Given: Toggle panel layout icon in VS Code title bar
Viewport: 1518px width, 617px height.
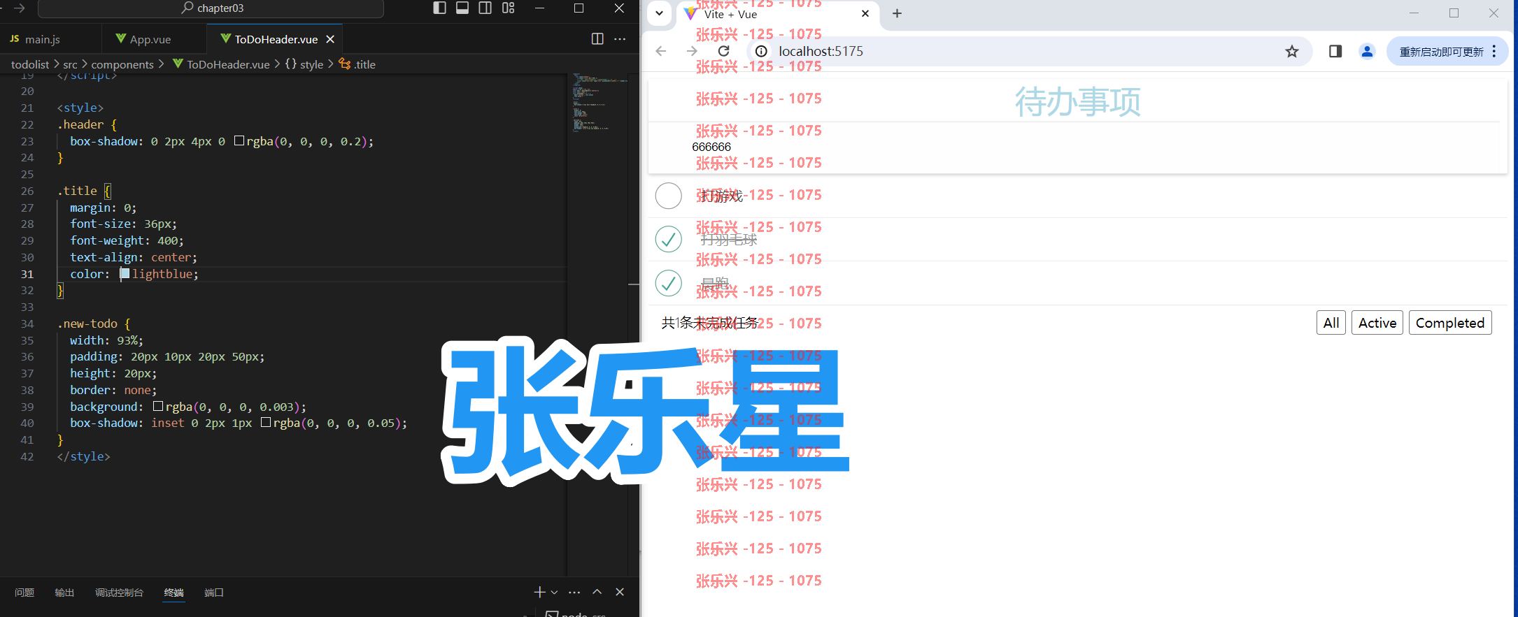Looking at the screenshot, I should (x=462, y=8).
